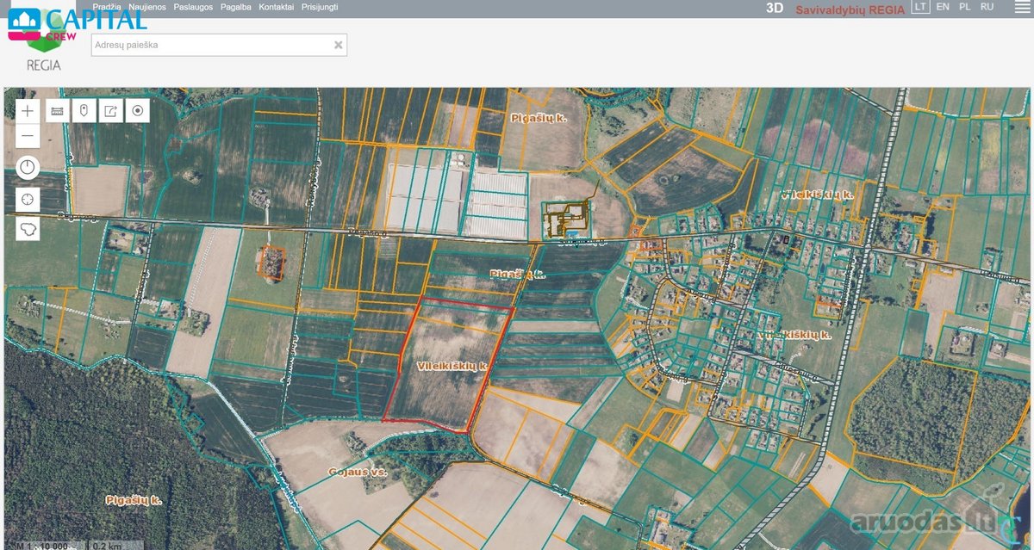The width and height of the screenshot is (1034, 550).
Task: Reset map rotation with compass button
Action: tap(28, 167)
